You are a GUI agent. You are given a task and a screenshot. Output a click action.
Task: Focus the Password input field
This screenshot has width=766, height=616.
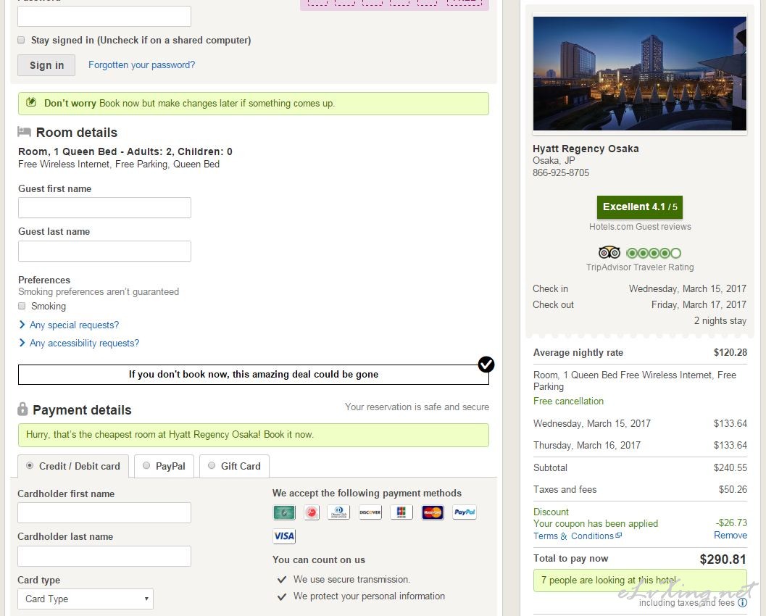pyautogui.click(x=104, y=16)
